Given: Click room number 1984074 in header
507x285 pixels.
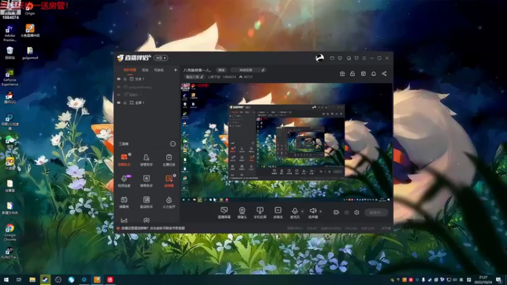Looking at the screenshot, I should pyautogui.click(x=229, y=77).
